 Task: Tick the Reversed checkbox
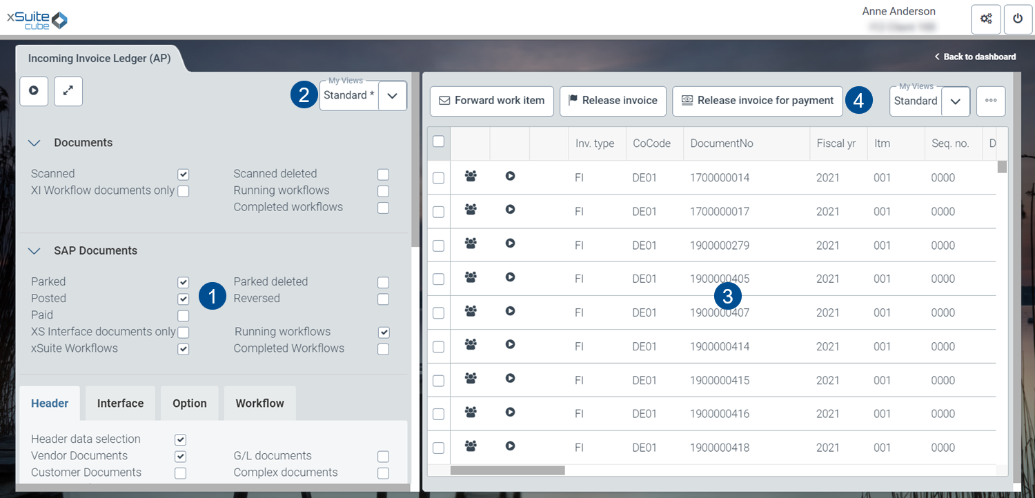coord(383,299)
